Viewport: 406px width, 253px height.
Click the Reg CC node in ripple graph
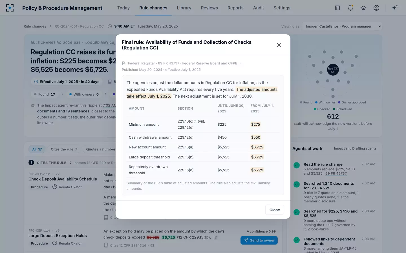333,69
